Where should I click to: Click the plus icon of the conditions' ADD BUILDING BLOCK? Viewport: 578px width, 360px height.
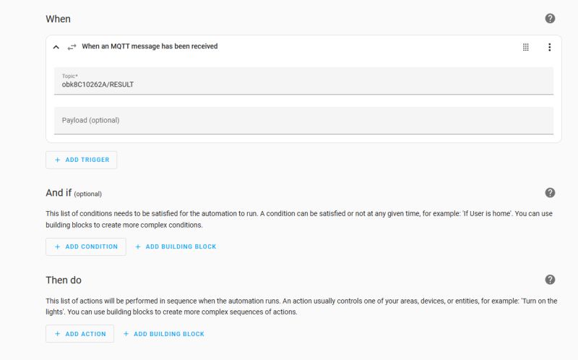click(x=138, y=247)
